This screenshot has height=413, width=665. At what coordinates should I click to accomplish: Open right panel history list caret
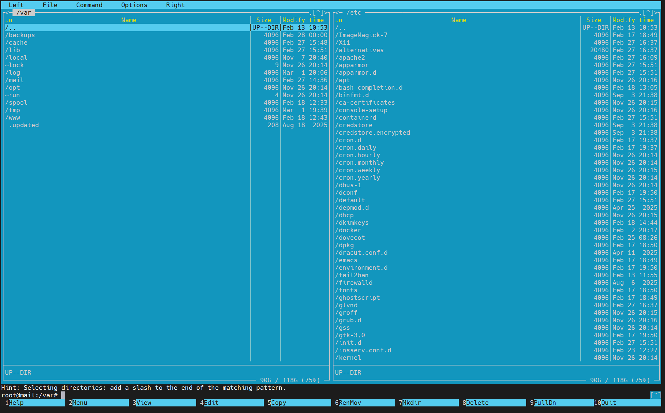point(648,13)
